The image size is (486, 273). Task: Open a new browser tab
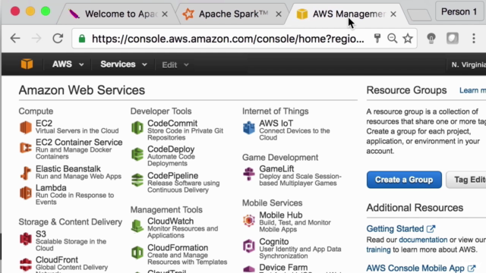[x=419, y=14]
